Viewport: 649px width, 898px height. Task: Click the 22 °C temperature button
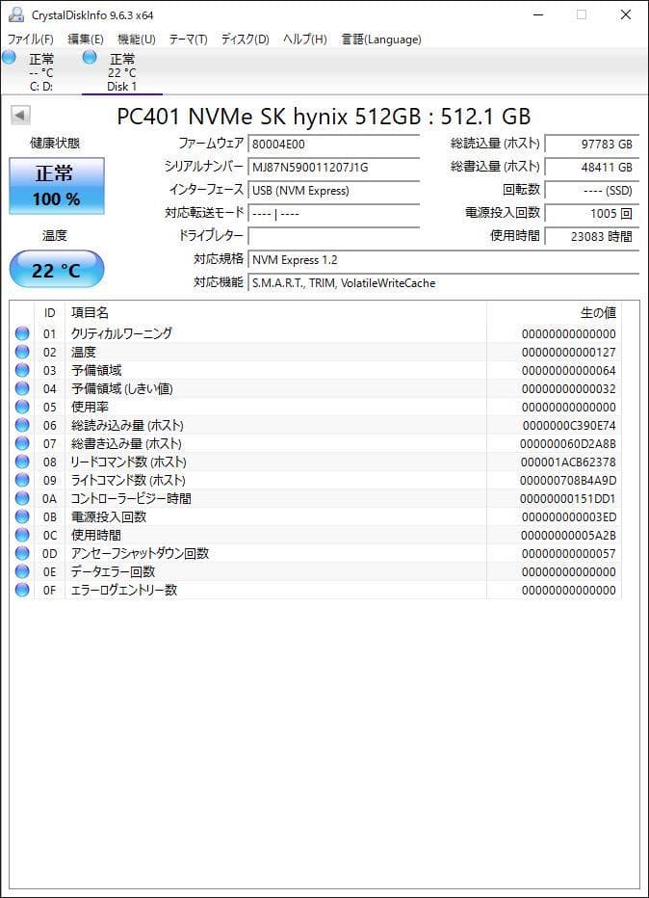[x=57, y=269]
